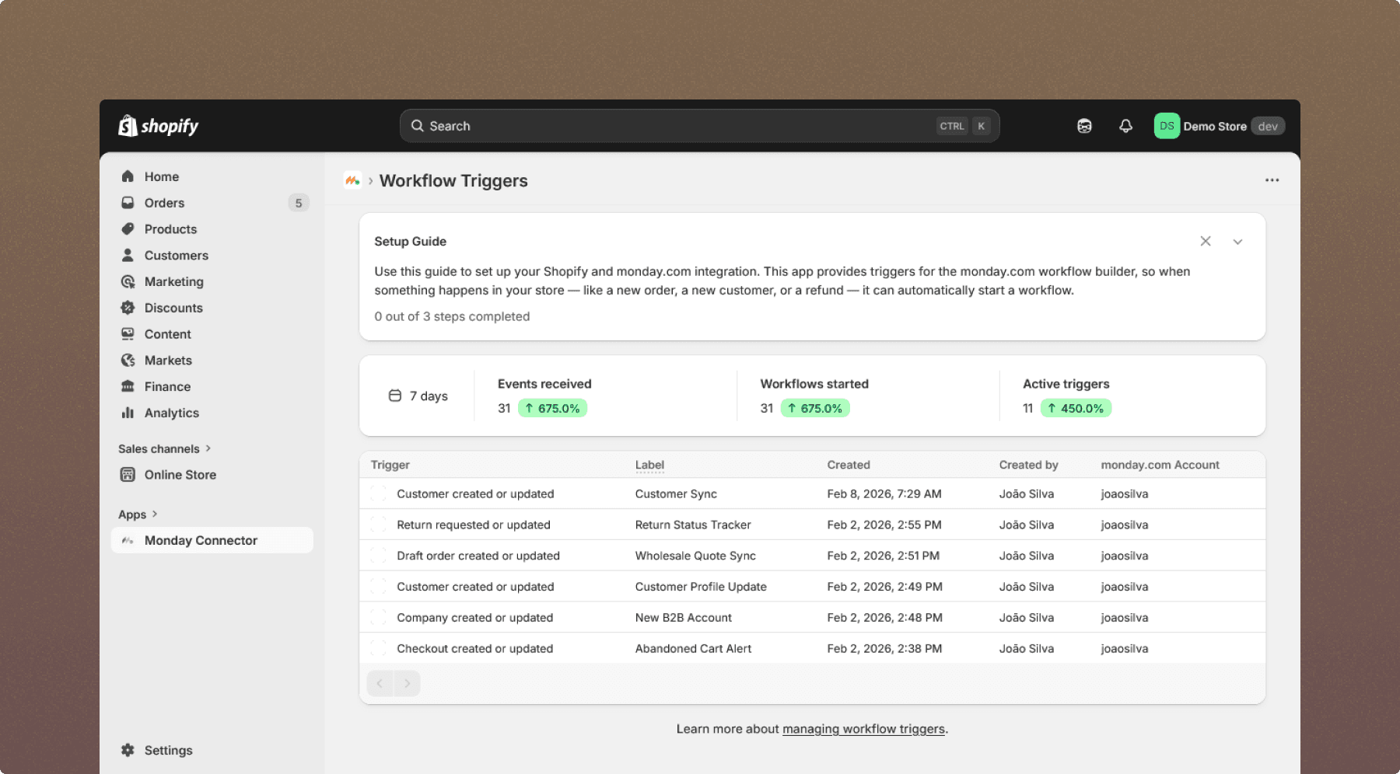Expand the Sales channels section

[165, 448]
